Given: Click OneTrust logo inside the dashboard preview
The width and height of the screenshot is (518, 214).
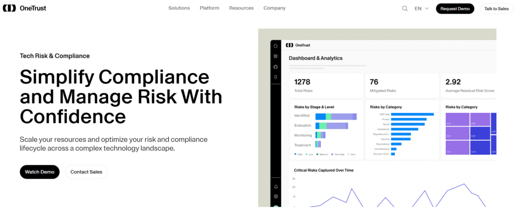Looking at the screenshot, I should point(298,45).
